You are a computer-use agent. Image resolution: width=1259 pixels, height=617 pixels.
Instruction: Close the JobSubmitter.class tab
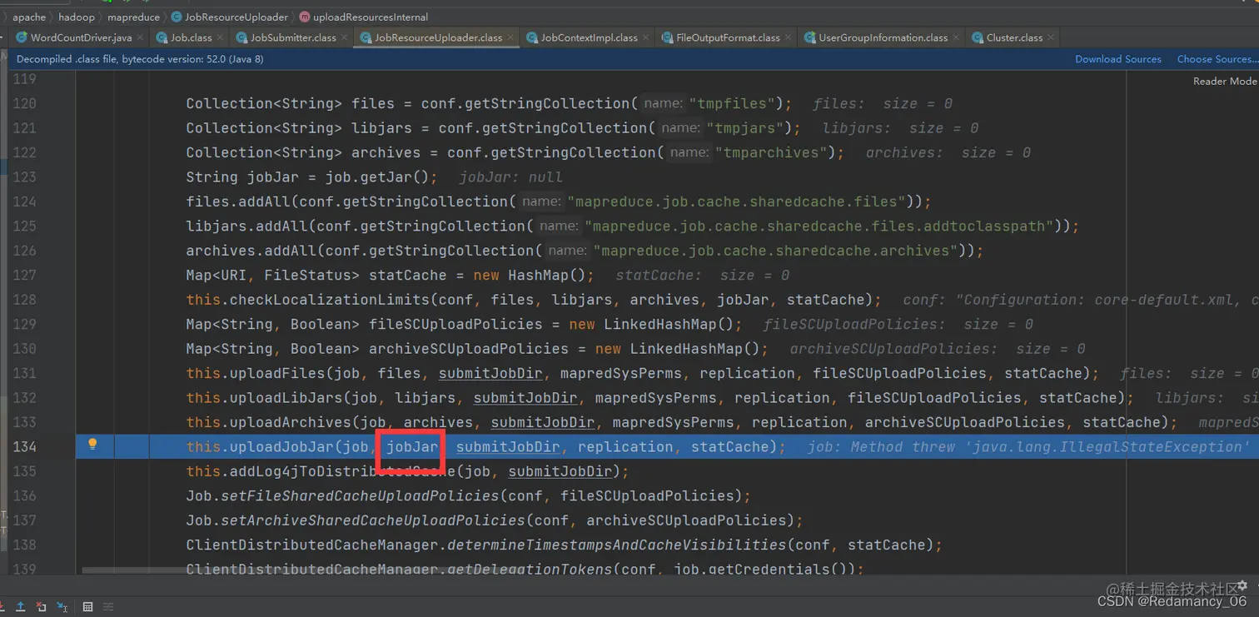344,37
